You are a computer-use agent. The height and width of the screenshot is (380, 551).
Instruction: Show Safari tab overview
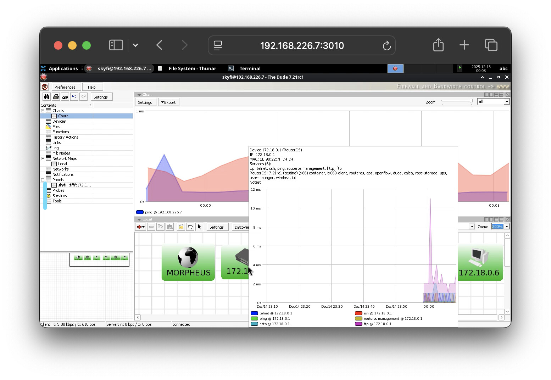click(x=491, y=45)
